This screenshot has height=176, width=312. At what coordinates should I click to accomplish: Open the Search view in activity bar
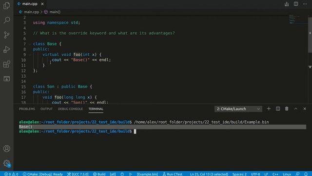coord(6,20)
